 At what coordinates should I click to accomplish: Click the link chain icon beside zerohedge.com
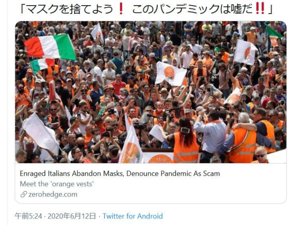click(23, 195)
